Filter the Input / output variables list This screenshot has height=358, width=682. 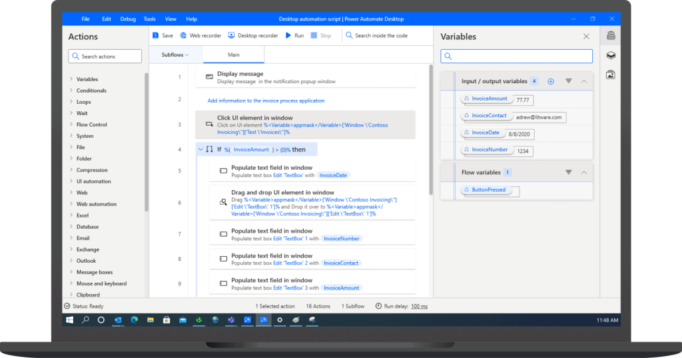(569, 81)
